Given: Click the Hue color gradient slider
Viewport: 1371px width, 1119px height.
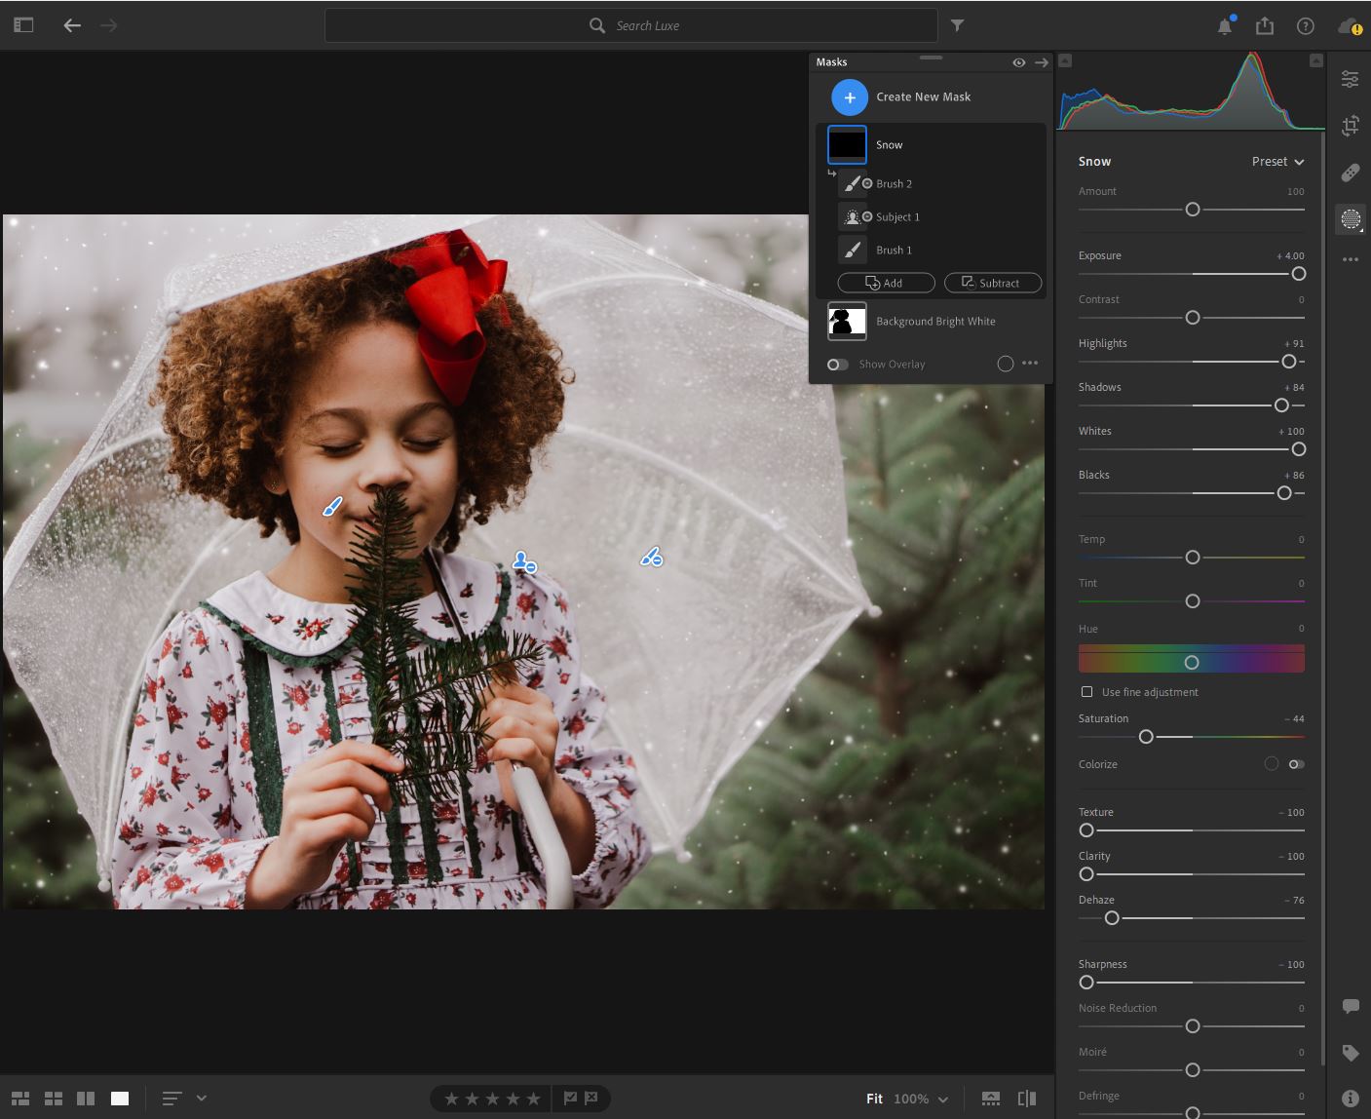Looking at the screenshot, I should pos(1191,662).
